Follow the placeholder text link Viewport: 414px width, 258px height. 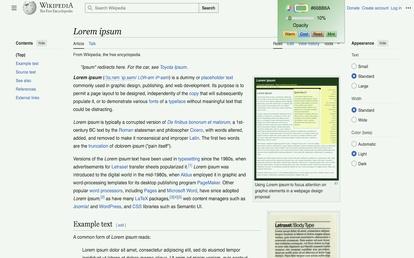[217, 77]
